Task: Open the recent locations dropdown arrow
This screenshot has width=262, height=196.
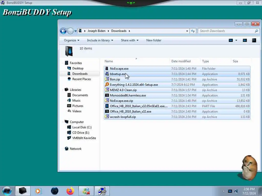Action: click(x=75, y=31)
